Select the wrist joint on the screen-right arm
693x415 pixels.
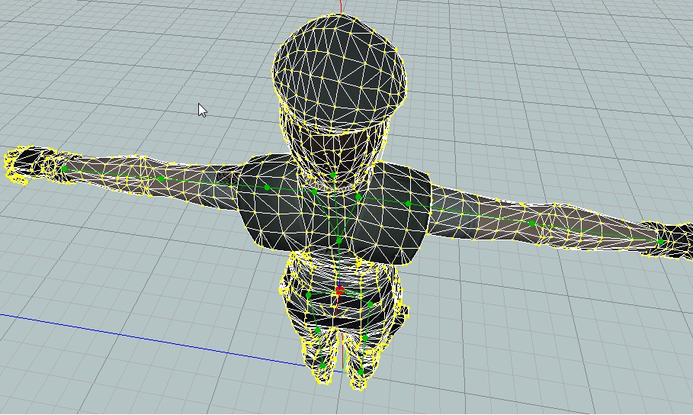pos(660,242)
